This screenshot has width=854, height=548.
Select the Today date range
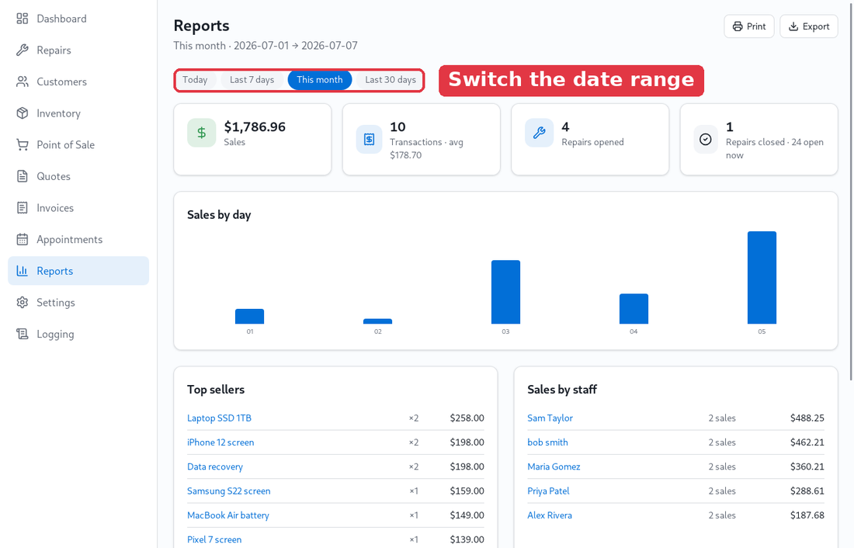[195, 80]
